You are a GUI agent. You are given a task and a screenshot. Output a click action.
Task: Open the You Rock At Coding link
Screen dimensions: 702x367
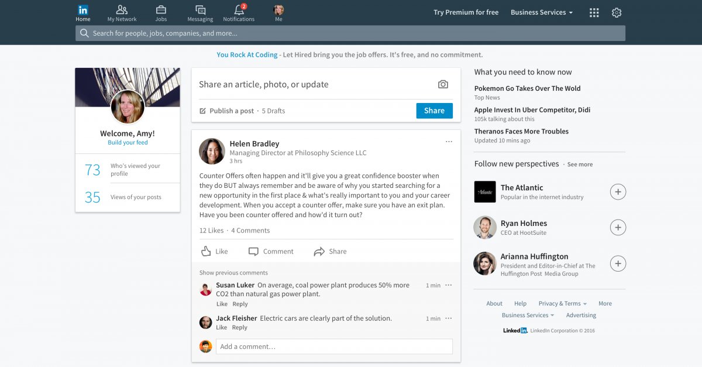click(x=246, y=54)
